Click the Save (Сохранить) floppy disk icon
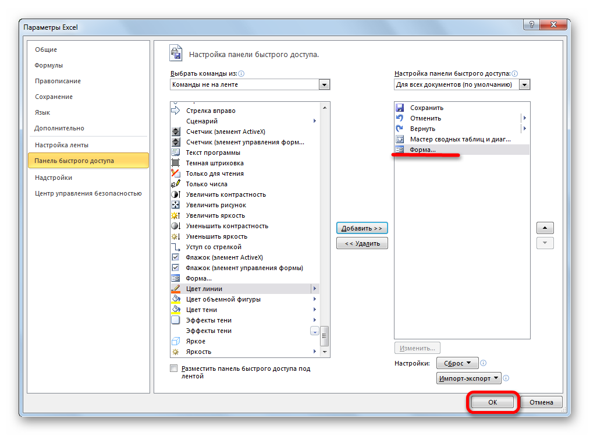 (x=400, y=108)
